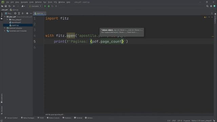217x122 pixels.
Task: Click the pike.pdf breadcrumb in navigation bar
Action: coord(4,10)
